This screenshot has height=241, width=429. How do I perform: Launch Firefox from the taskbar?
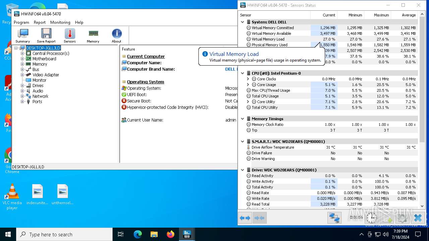click(x=171, y=234)
